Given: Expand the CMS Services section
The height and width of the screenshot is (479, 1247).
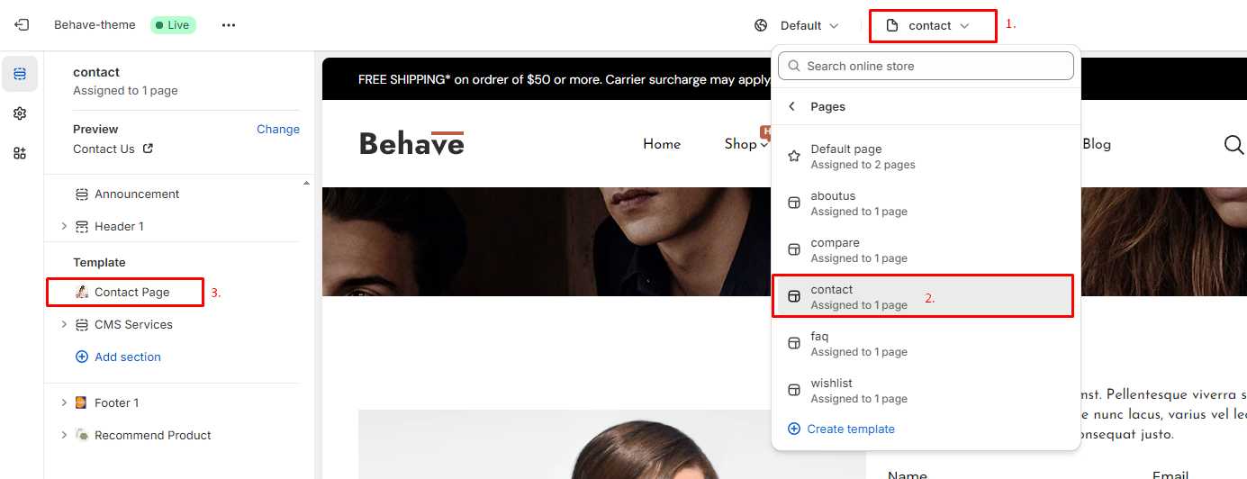Looking at the screenshot, I should 64,325.
